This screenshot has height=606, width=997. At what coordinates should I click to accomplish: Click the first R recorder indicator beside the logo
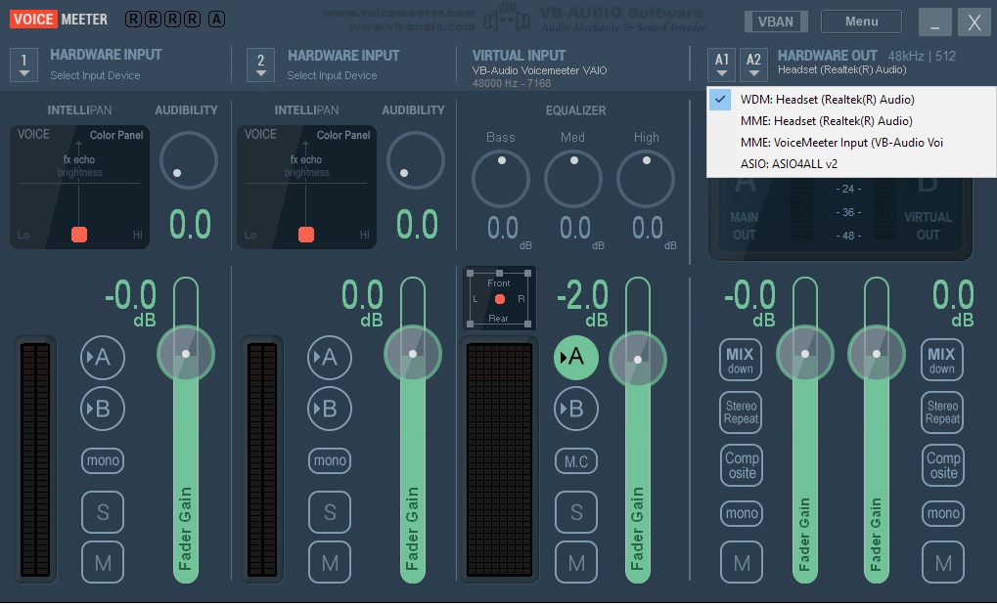click(133, 19)
